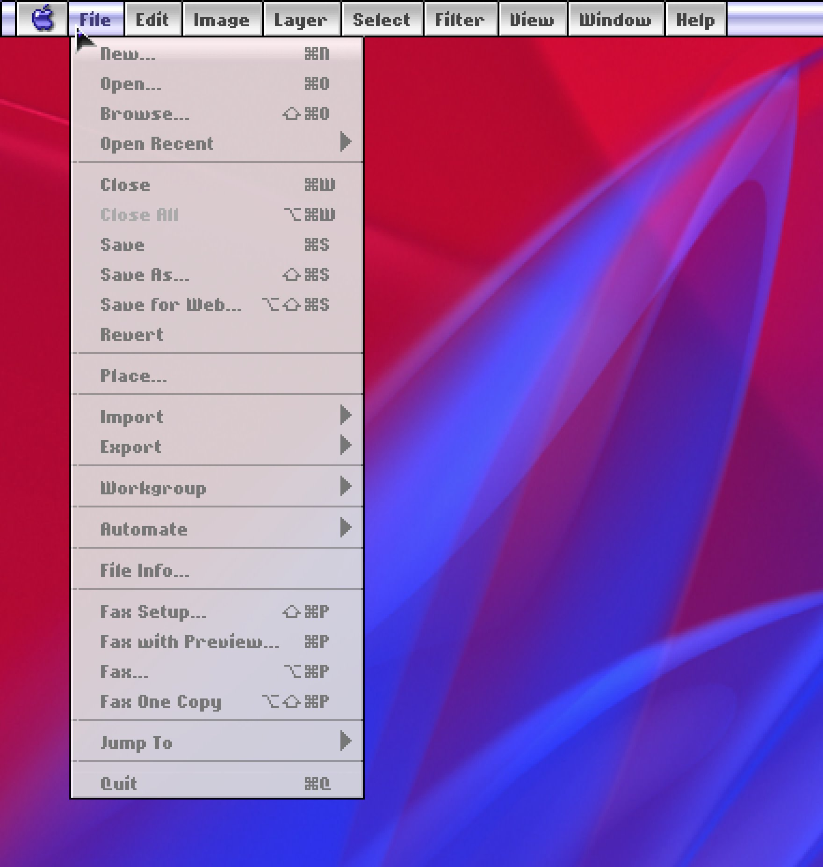This screenshot has width=823, height=867.
Task: Open the Window menu
Action: [615, 19]
